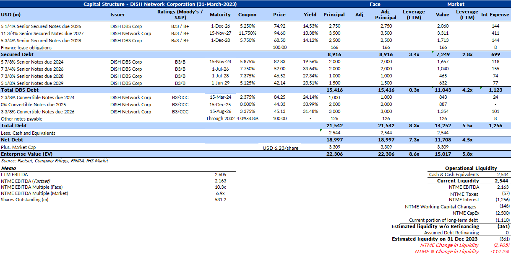Viewport: 511px width, 254px height.
Task: Select 'Current portion of long-term debt' label
Action: click(x=444, y=220)
